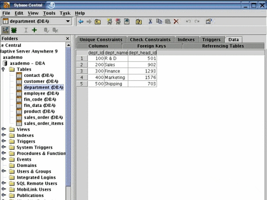267x200 pixels.
Task: Close the Folders panel with its X
Action: 67,39
